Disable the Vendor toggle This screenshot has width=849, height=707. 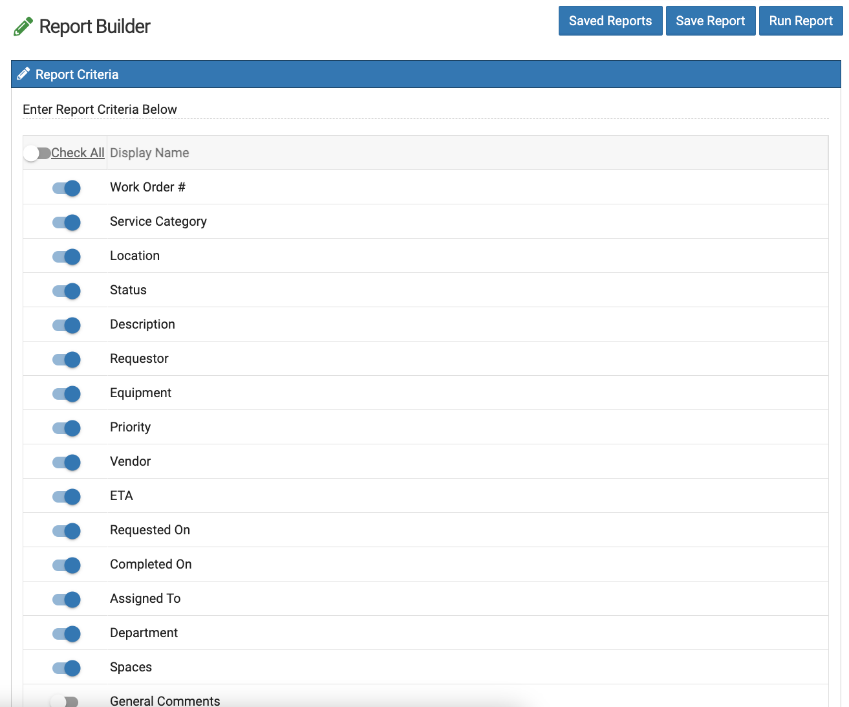point(67,462)
